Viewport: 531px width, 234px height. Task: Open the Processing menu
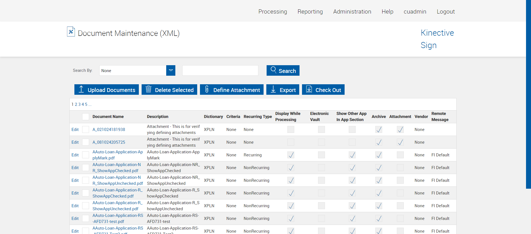point(273,12)
